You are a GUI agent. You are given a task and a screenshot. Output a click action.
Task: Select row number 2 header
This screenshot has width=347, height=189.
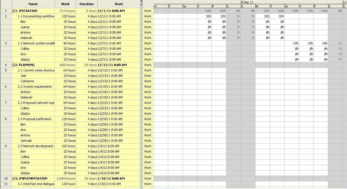(x=6, y=16)
